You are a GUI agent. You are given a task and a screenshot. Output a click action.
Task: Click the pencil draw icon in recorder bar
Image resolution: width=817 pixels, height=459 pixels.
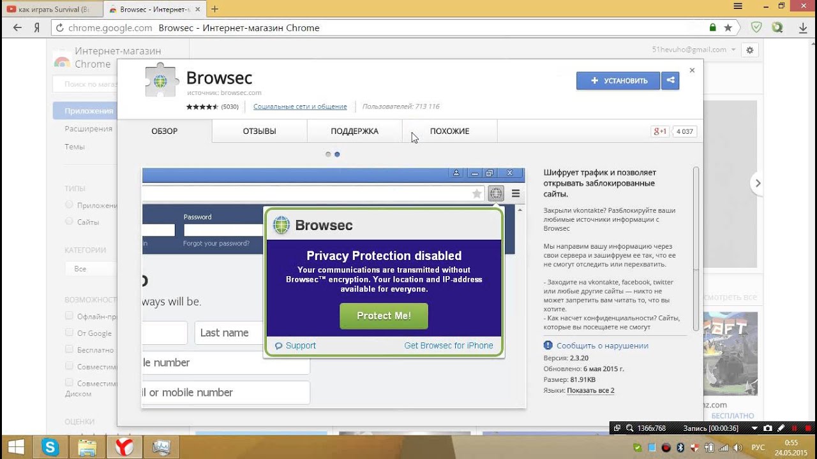[x=781, y=428]
